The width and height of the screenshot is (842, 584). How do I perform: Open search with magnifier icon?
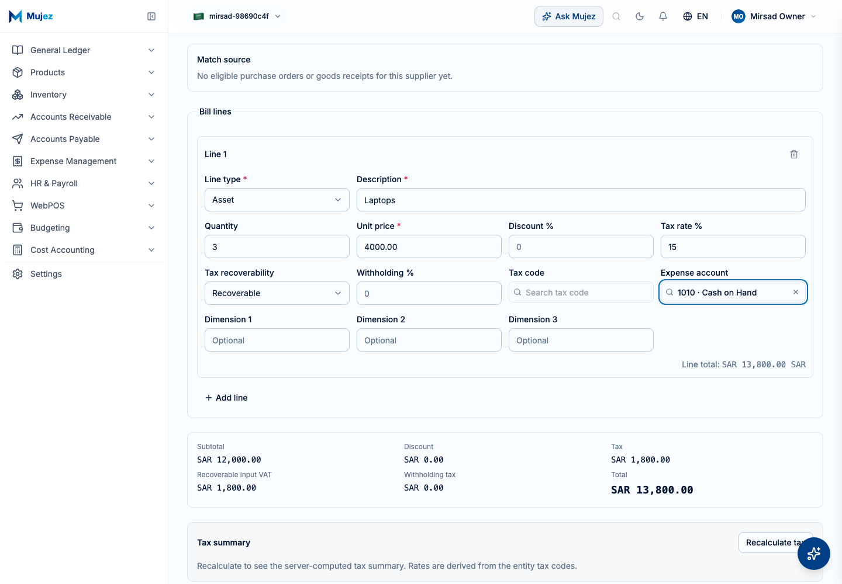616,16
